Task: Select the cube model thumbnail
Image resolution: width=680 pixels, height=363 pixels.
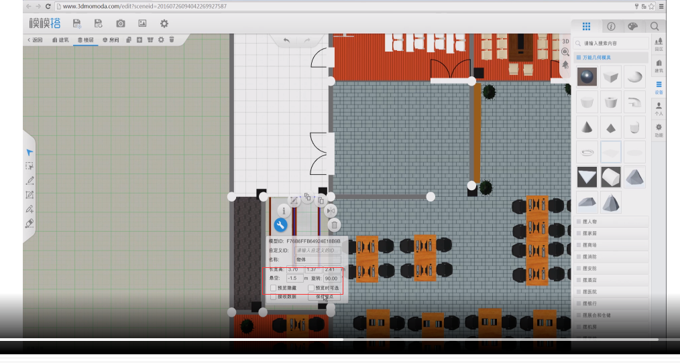Action: click(x=611, y=77)
